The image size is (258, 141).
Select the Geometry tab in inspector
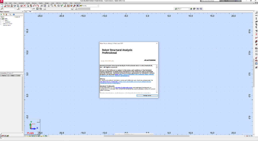pos(3,73)
